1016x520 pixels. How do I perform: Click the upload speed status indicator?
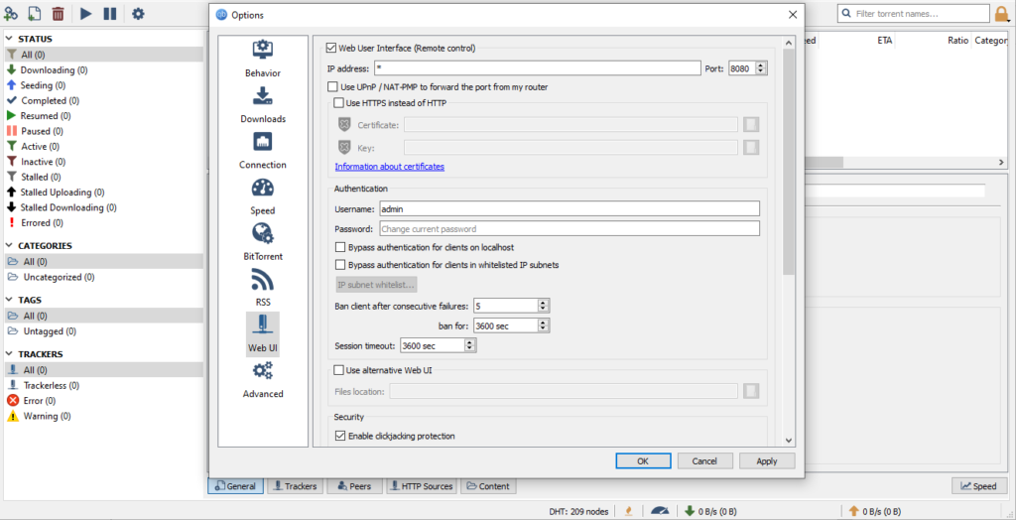pyautogui.click(x=875, y=511)
